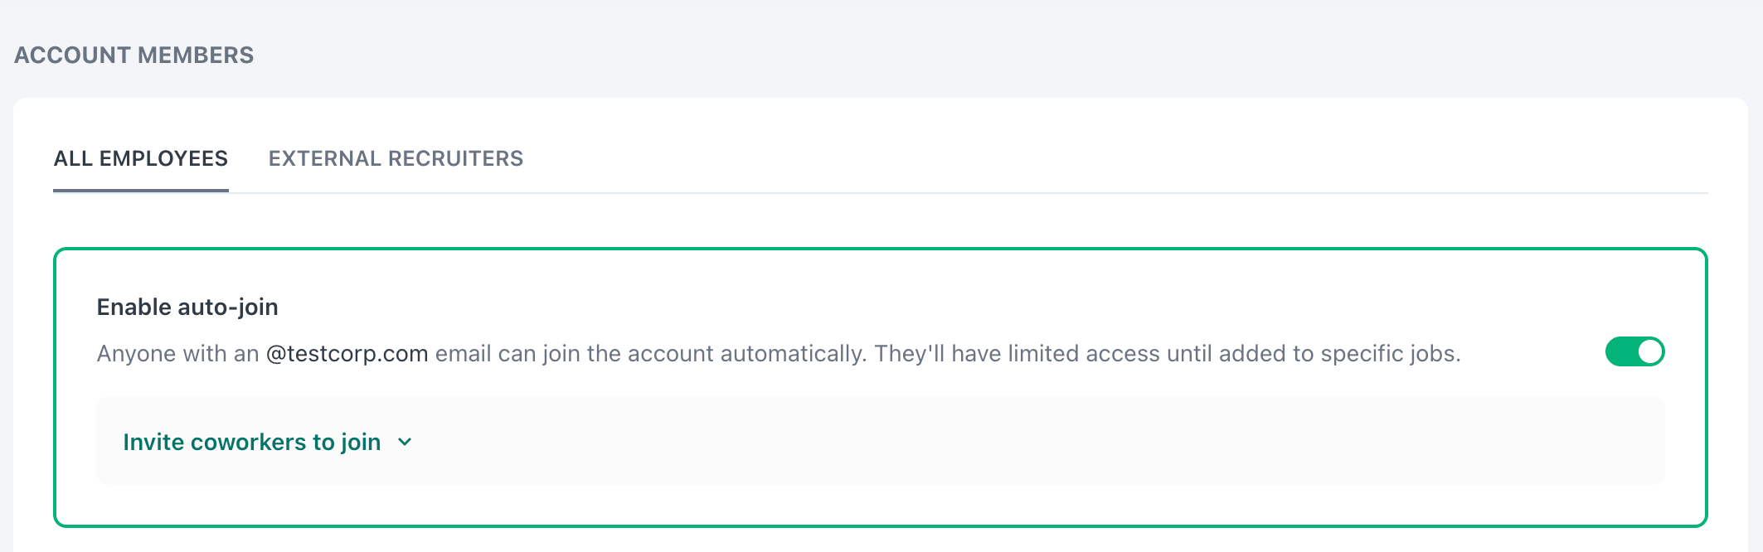Screen dimensions: 1763x552
Task: Click the Enable auto-join title
Action: pyautogui.click(x=187, y=307)
